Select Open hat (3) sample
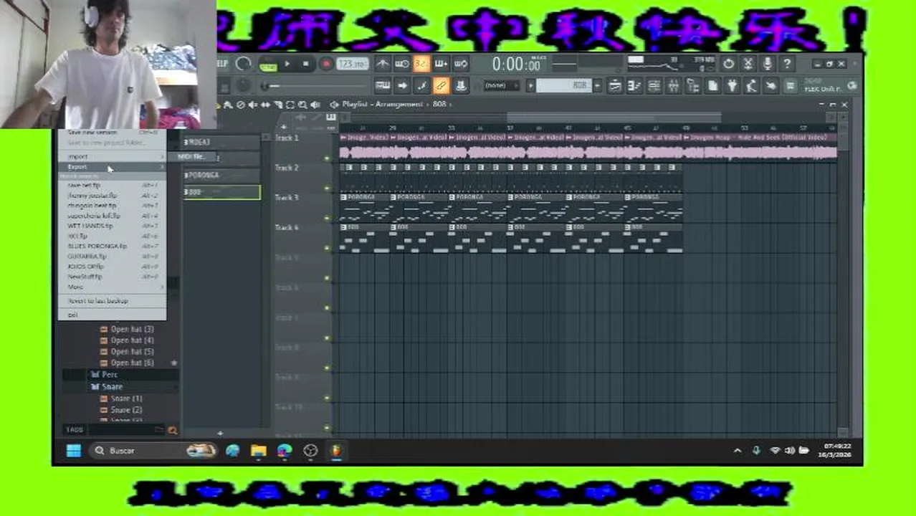The height and width of the screenshot is (516, 916). [x=132, y=329]
